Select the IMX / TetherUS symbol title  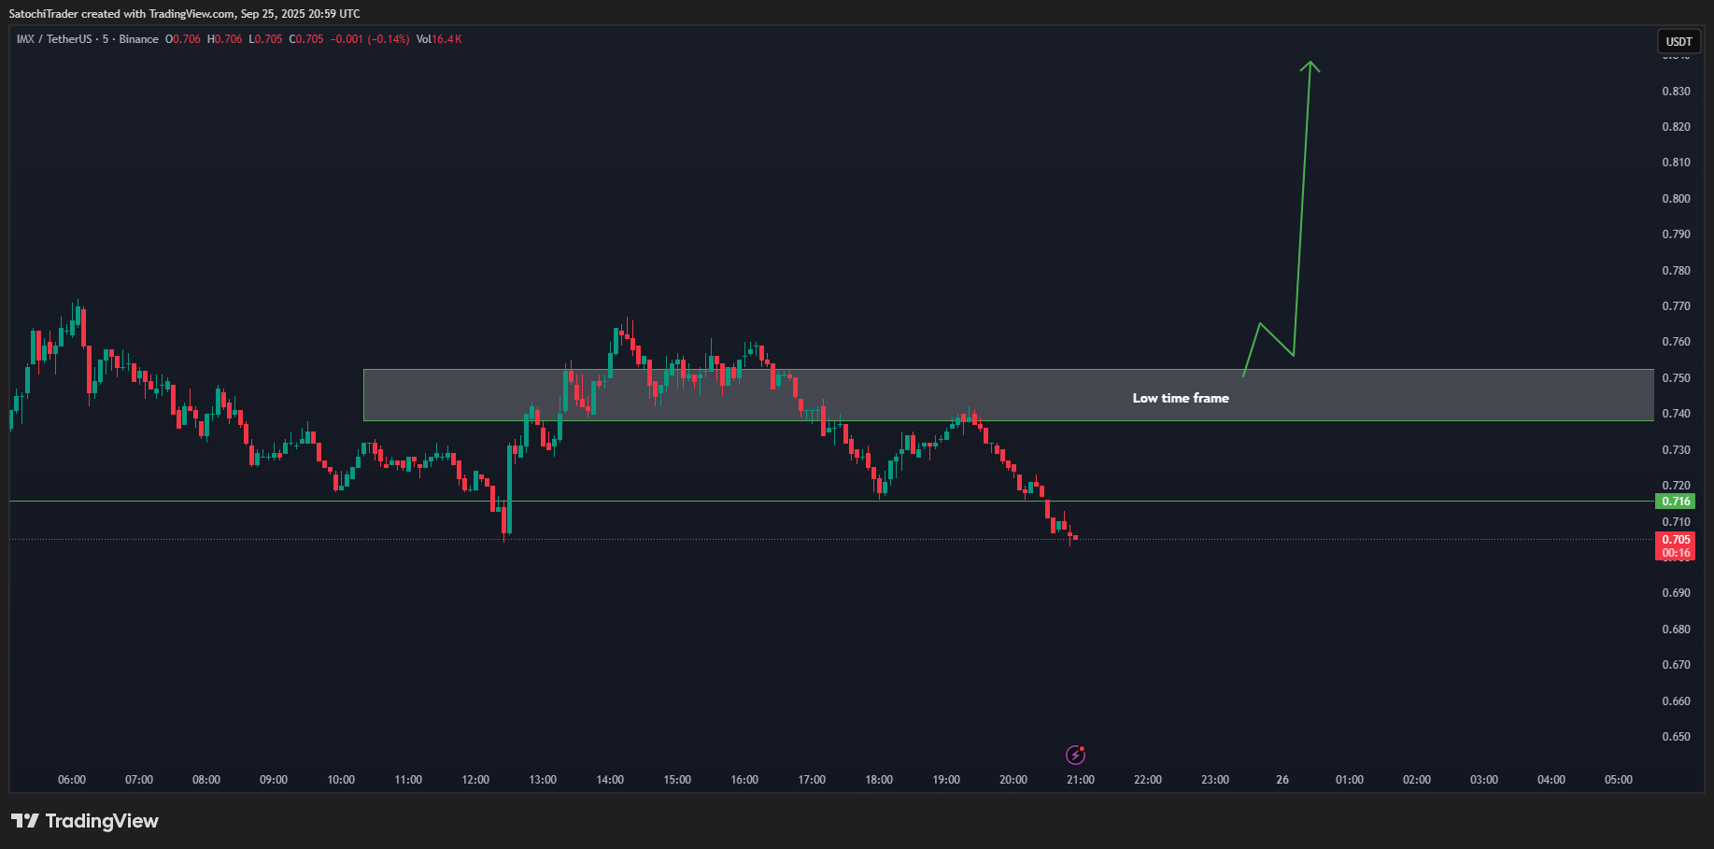pyautogui.click(x=54, y=39)
